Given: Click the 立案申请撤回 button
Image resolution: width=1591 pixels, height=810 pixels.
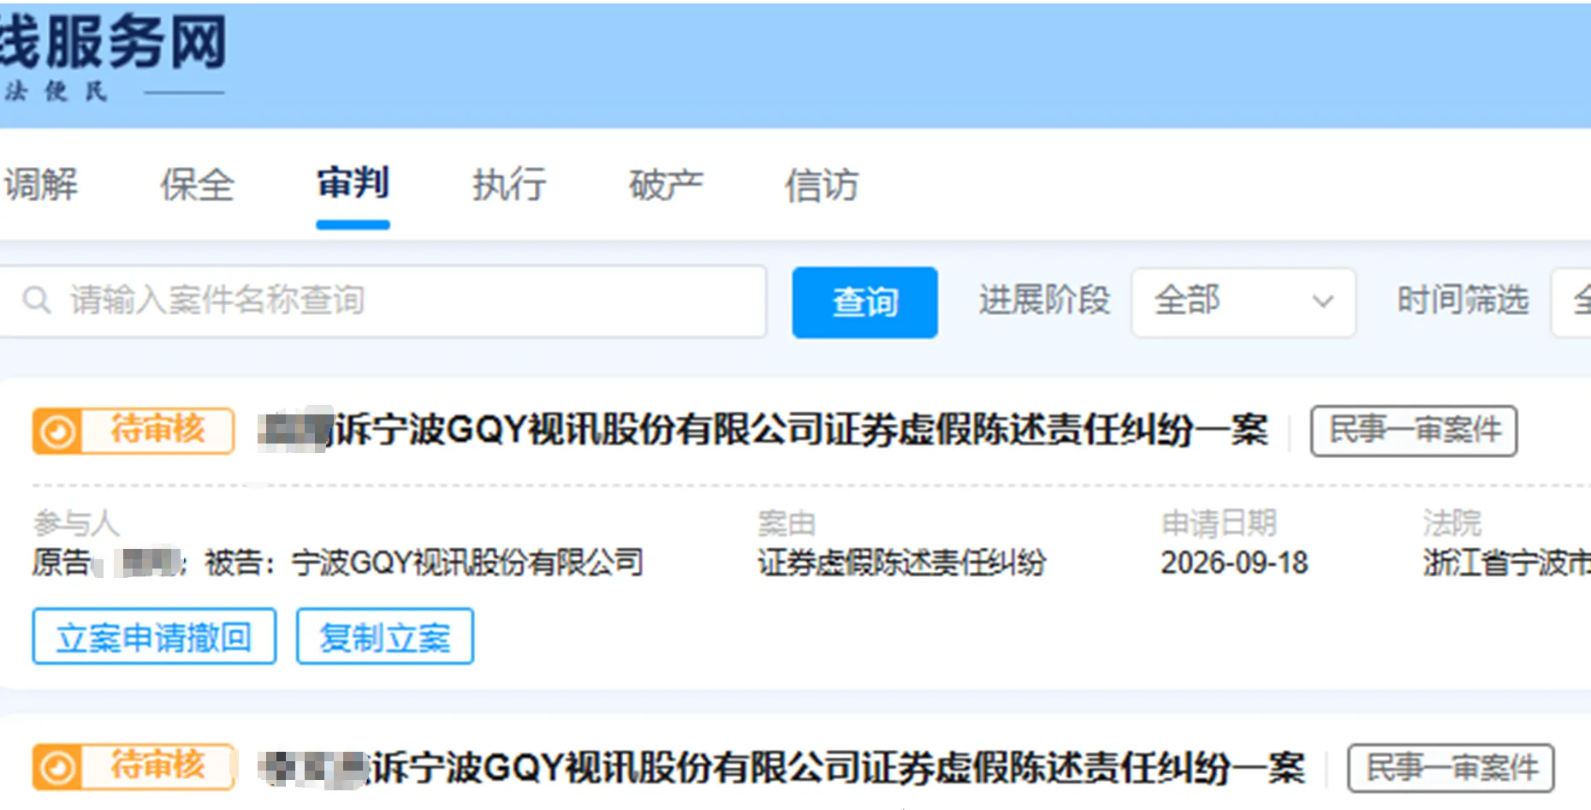Looking at the screenshot, I should coord(154,636).
